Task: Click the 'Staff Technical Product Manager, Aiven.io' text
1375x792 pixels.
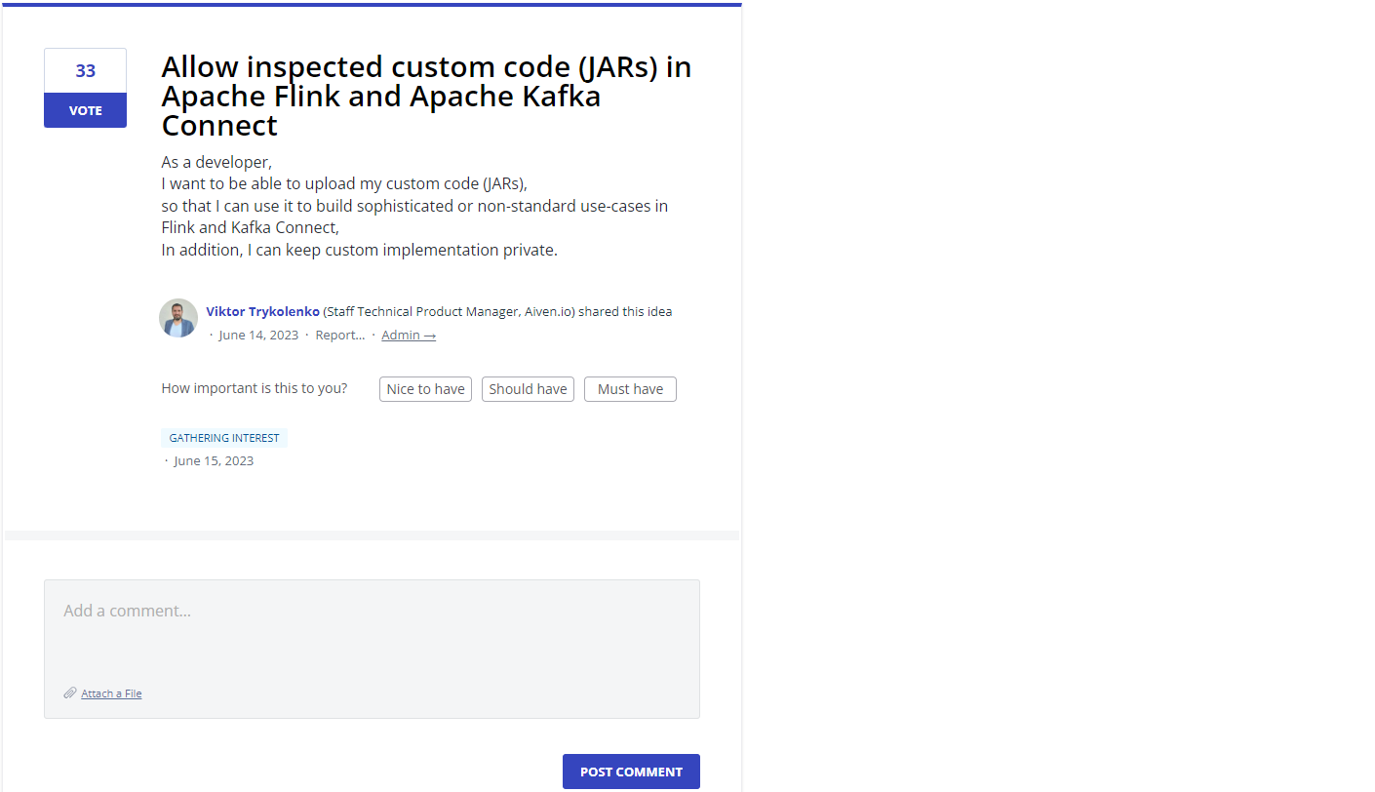Action: click(450, 312)
